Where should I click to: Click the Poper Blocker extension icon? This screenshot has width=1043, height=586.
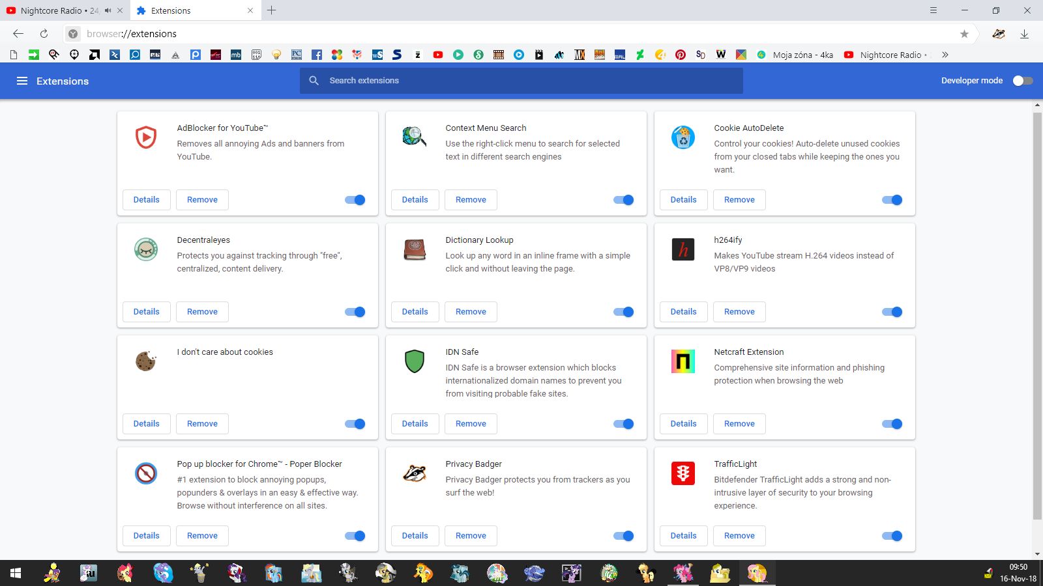point(146,473)
